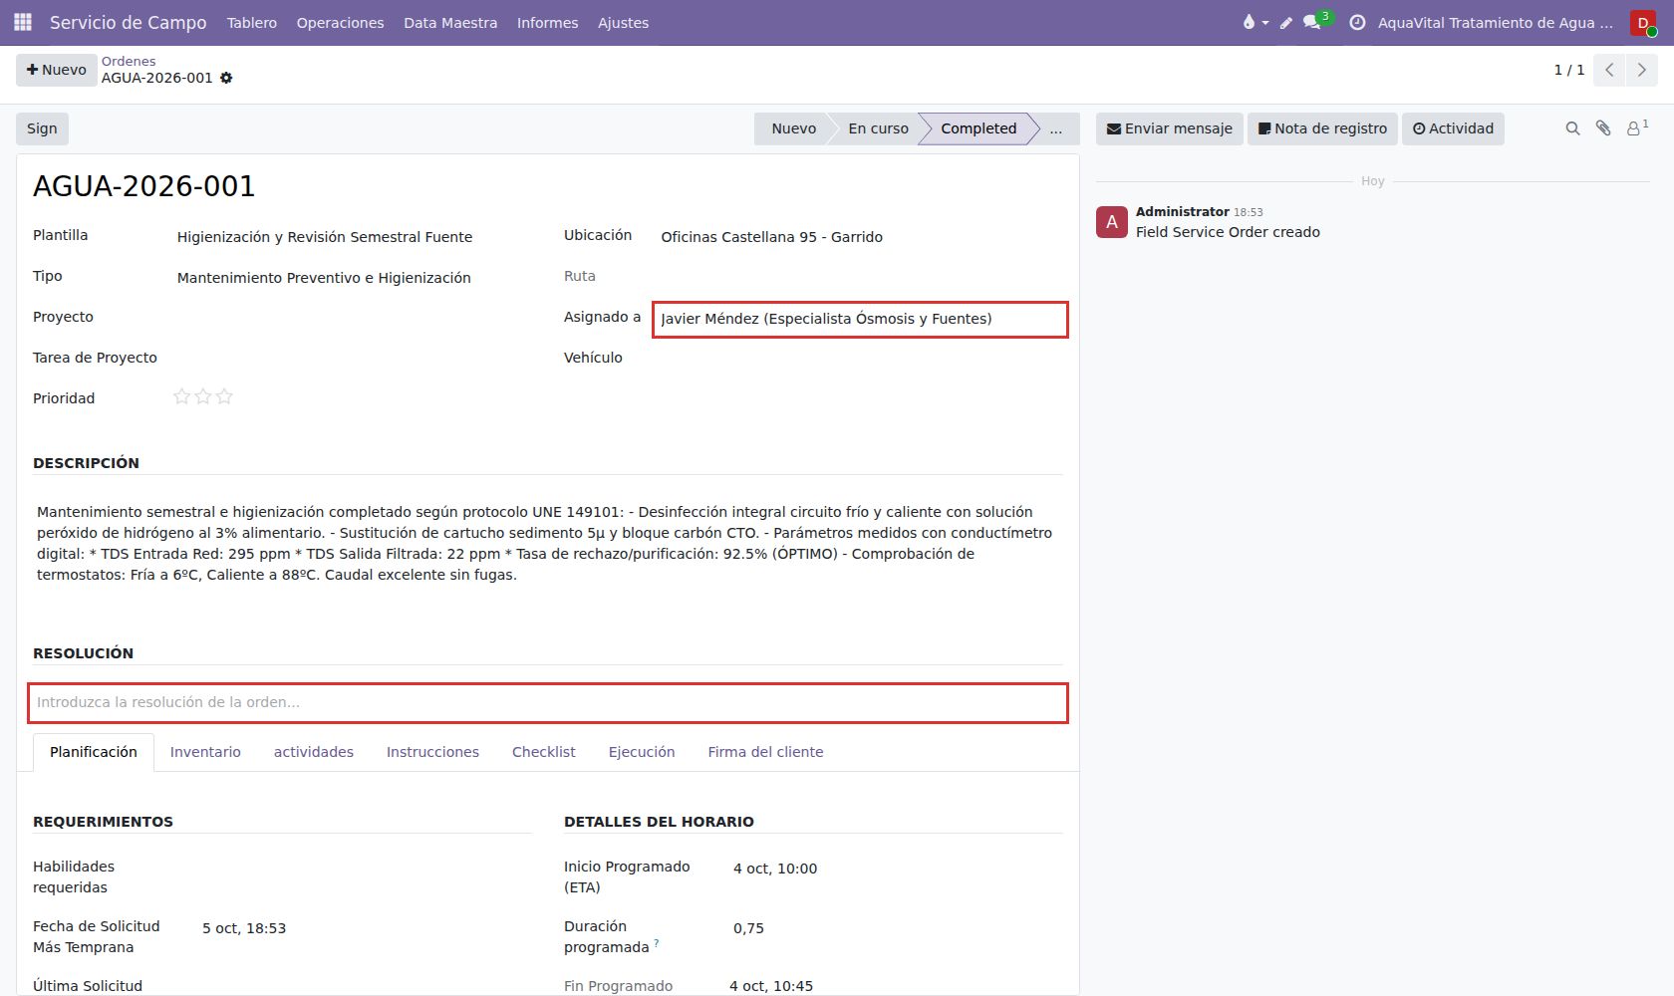Click the pencil icon in top bar

tap(1286, 22)
